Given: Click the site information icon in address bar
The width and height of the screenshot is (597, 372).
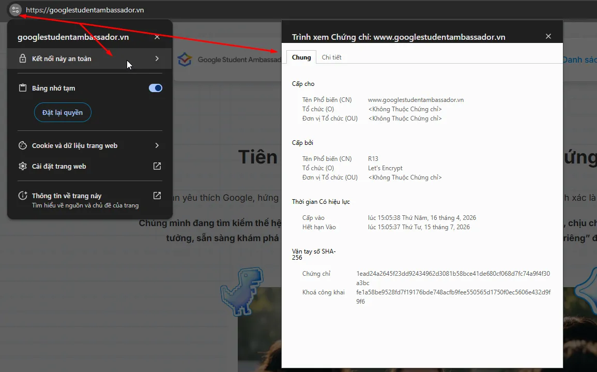Looking at the screenshot, I should pos(16,10).
